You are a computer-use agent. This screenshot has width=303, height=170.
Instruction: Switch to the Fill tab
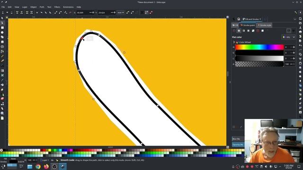pyautogui.click(x=235, y=25)
